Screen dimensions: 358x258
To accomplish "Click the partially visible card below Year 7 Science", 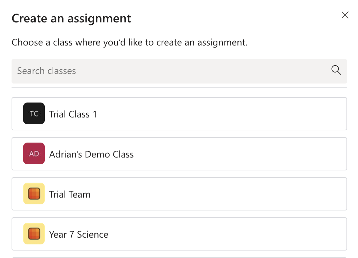I will [x=179, y=258].
